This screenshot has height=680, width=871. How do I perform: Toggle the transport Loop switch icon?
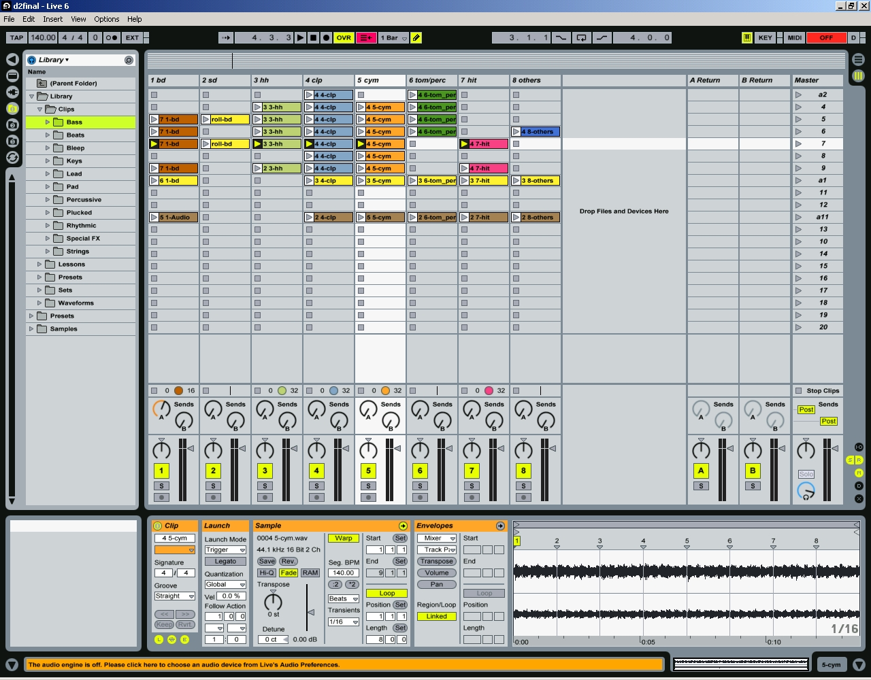click(x=581, y=37)
